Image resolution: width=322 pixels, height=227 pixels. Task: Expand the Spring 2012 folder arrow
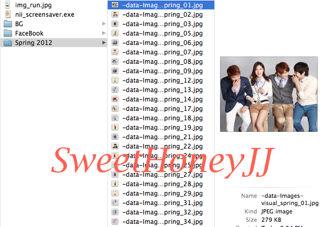pos(104,43)
